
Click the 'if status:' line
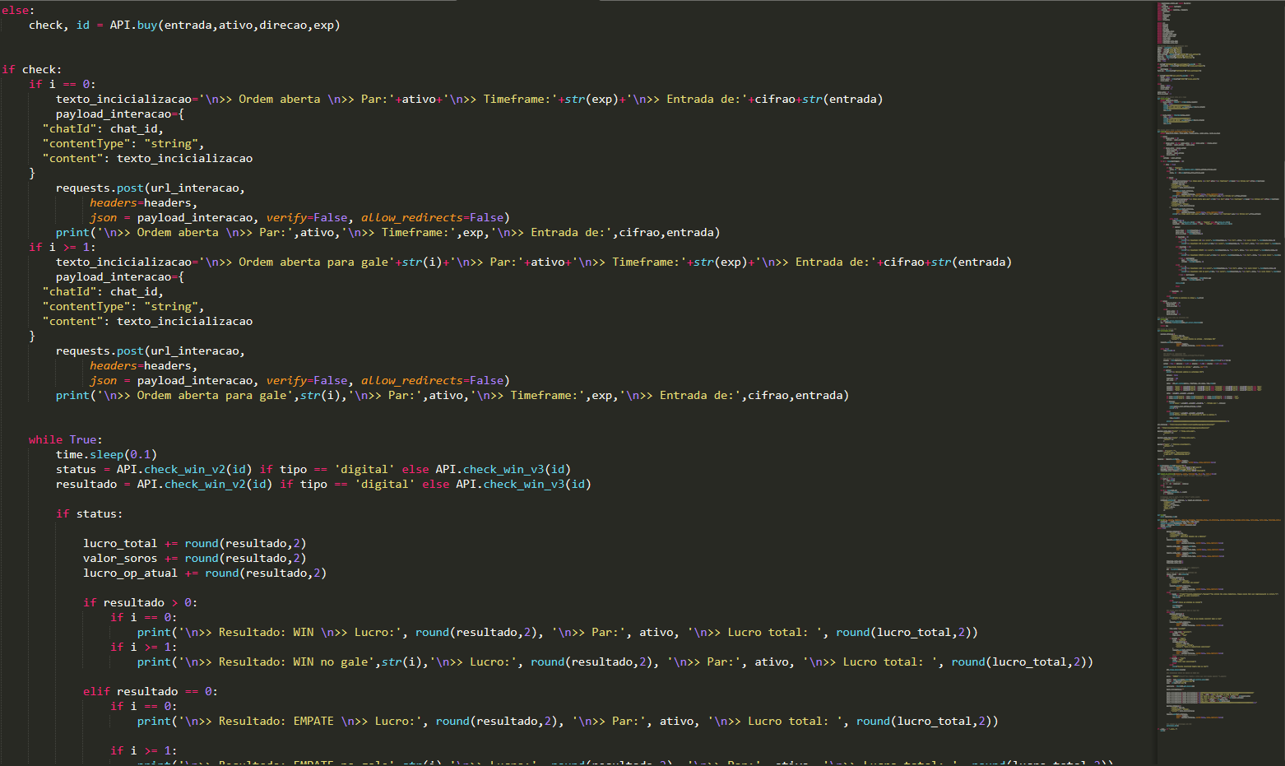click(x=89, y=514)
